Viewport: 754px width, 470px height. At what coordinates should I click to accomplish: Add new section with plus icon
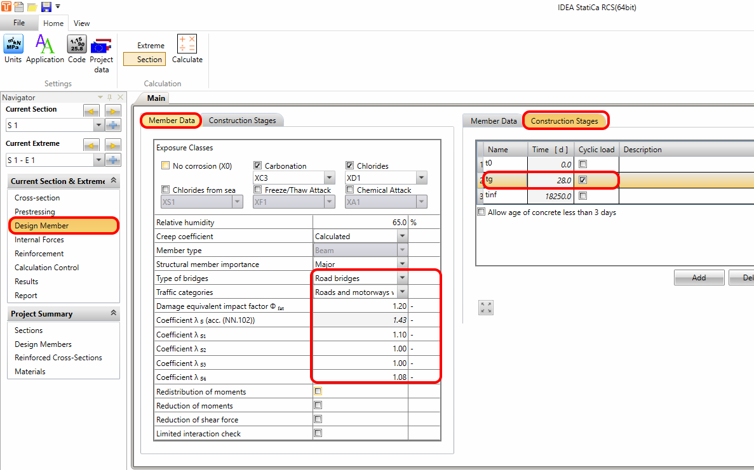click(113, 126)
